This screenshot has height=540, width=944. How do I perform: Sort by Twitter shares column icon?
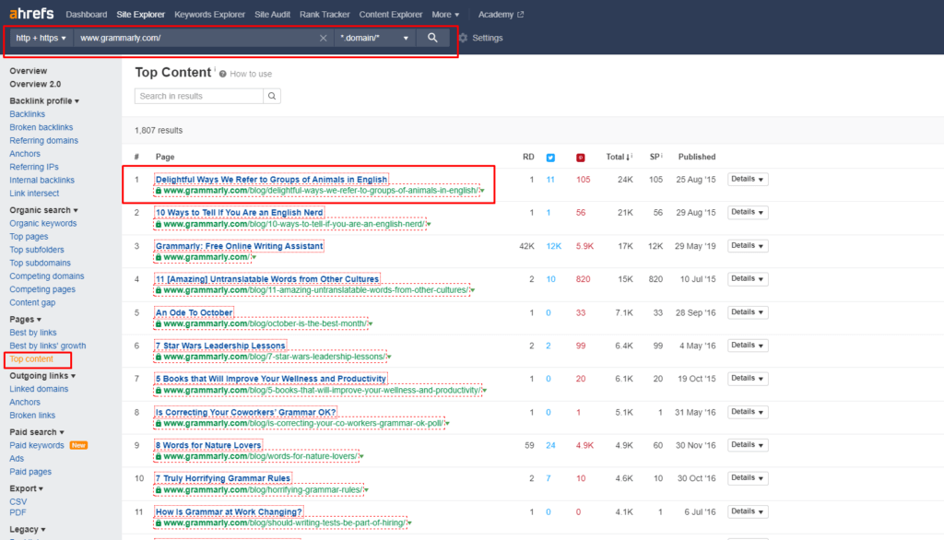(550, 158)
